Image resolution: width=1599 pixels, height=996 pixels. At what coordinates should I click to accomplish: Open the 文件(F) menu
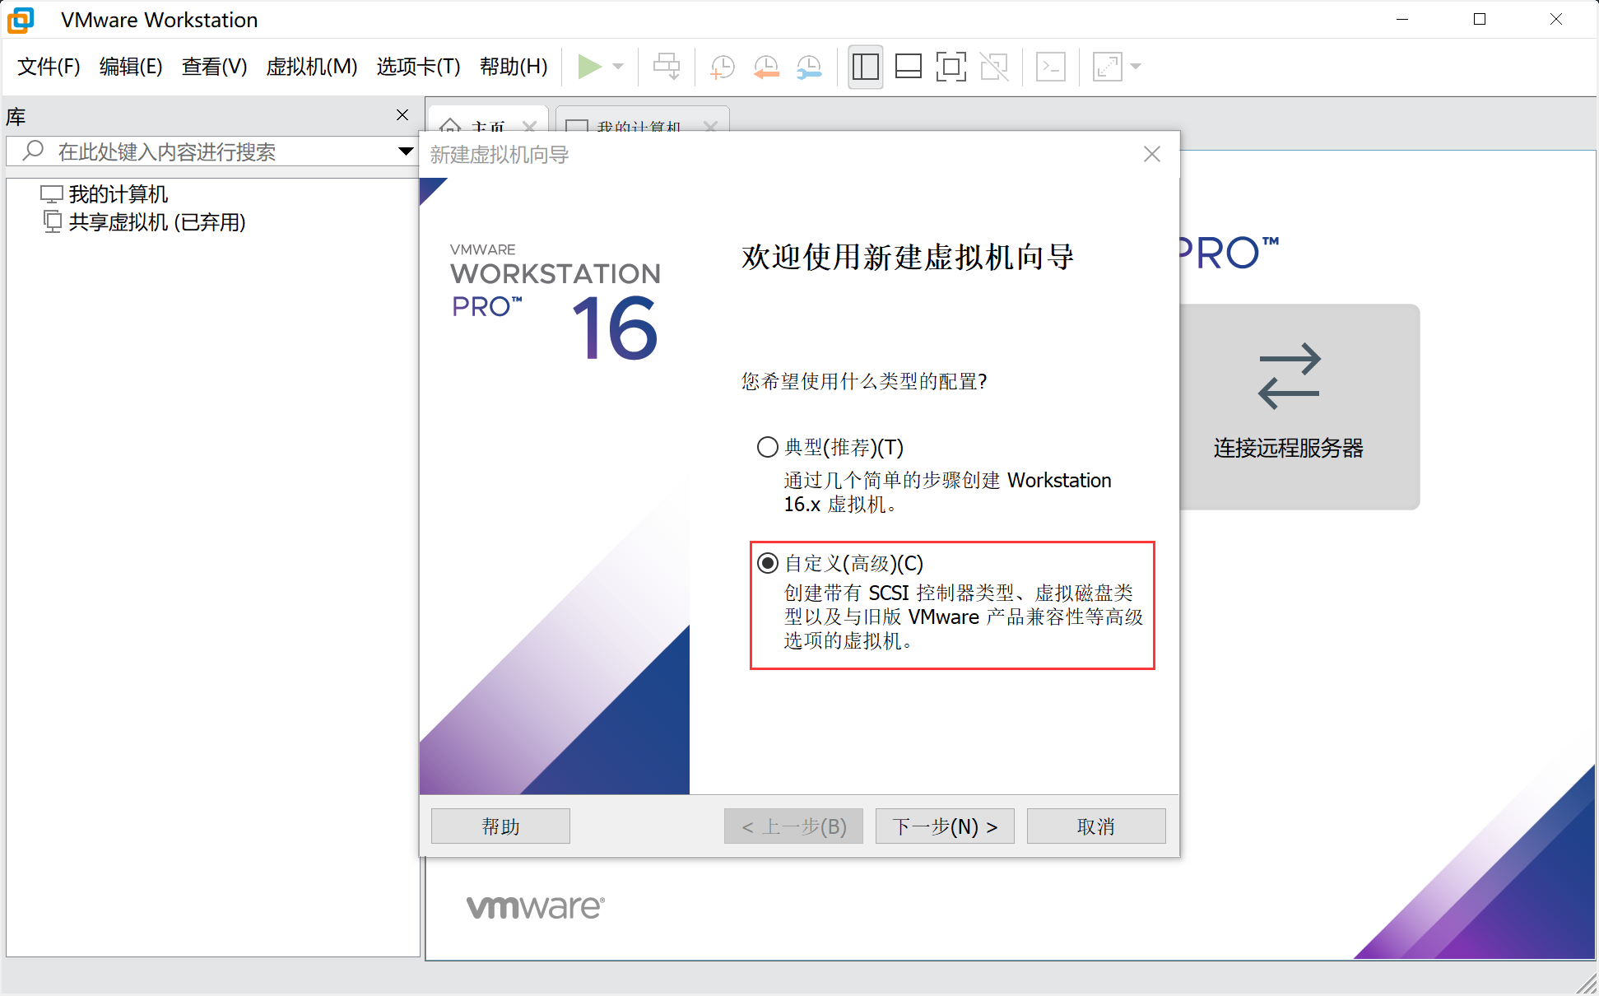pos(49,67)
